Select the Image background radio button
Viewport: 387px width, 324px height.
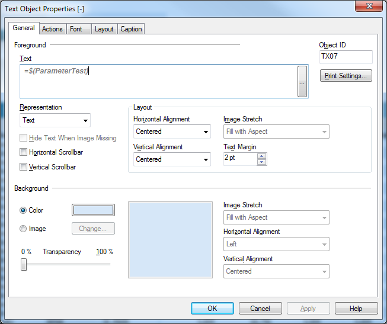pyautogui.click(x=24, y=229)
